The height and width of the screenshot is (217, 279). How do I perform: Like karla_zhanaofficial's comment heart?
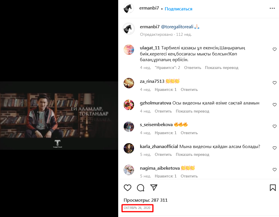[x=274, y=148]
